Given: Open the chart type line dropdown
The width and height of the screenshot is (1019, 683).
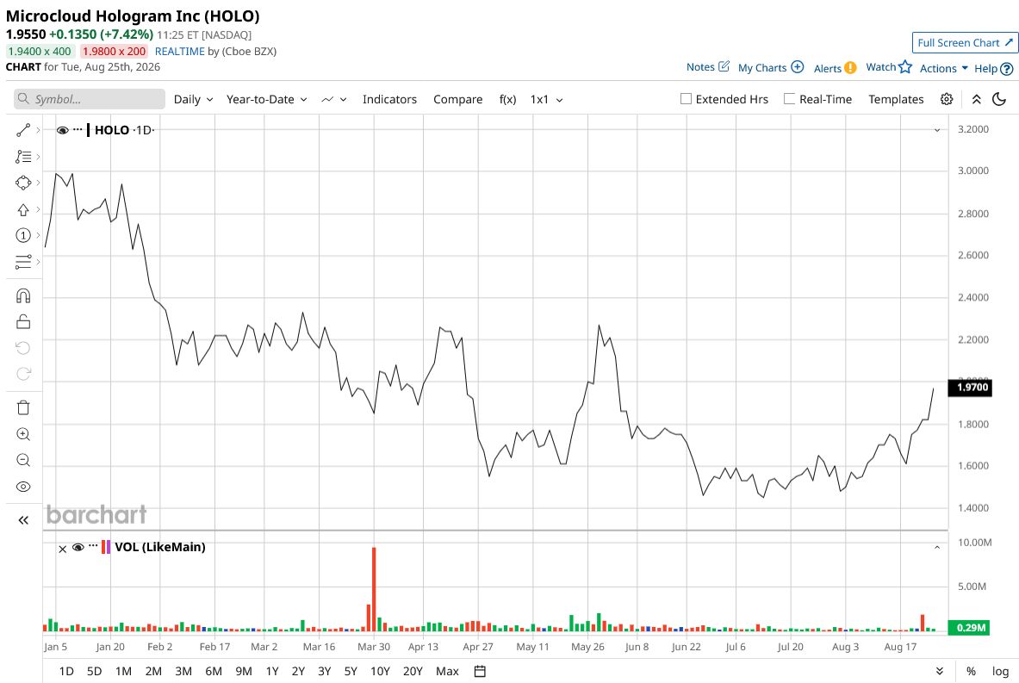Looking at the screenshot, I should coord(334,99).
